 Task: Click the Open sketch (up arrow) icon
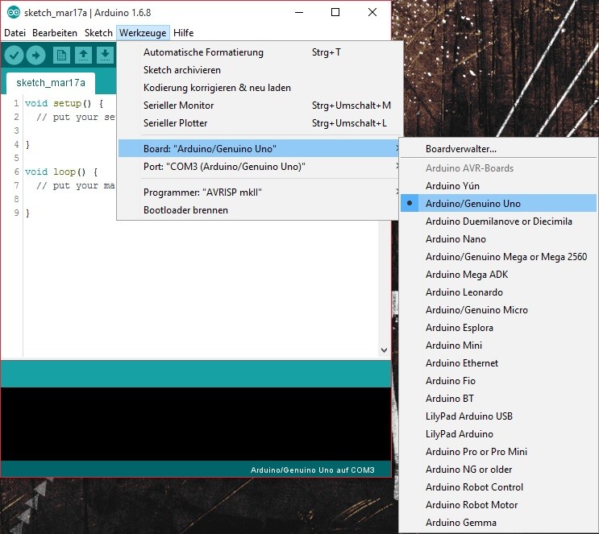[x=83, y=56]
